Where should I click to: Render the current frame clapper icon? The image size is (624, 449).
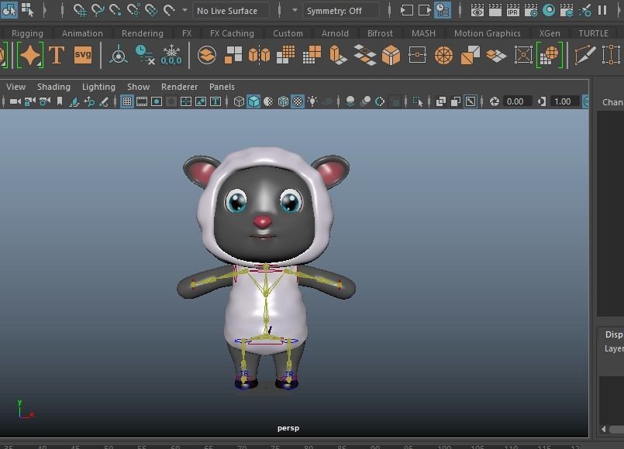click(495, 10)
